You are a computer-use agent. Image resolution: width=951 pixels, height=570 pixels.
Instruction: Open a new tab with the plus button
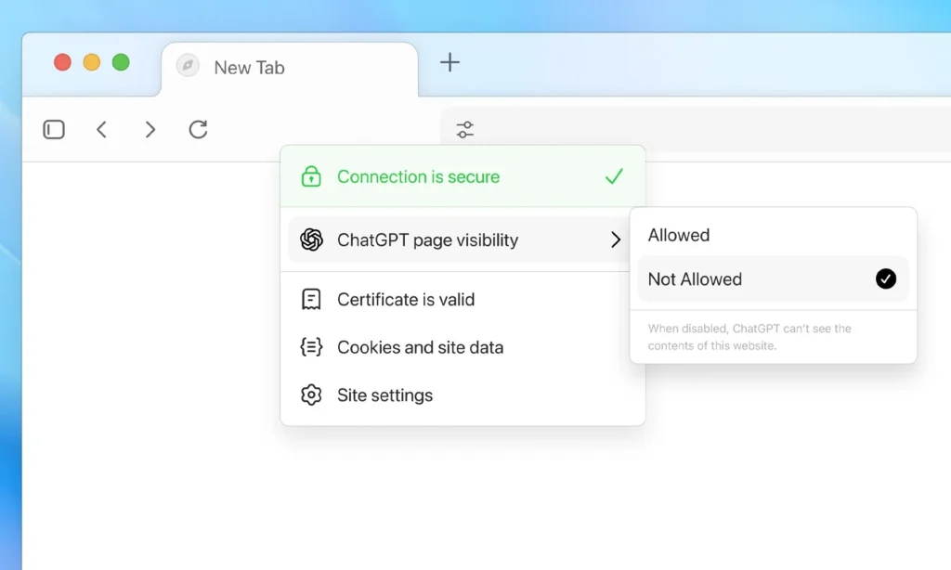coord(449,62)
